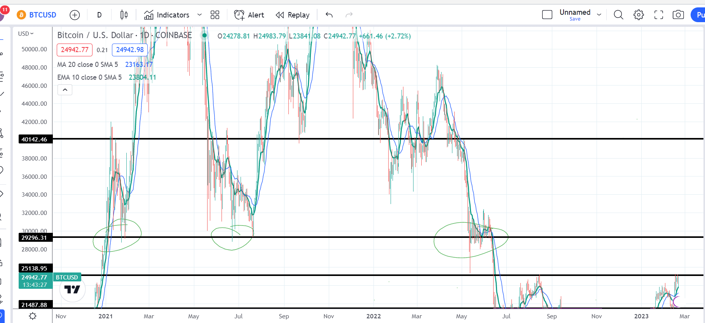Viewport: 705px width, 323px height.
Task: Undo the last chart action
Action: point(329,15)
